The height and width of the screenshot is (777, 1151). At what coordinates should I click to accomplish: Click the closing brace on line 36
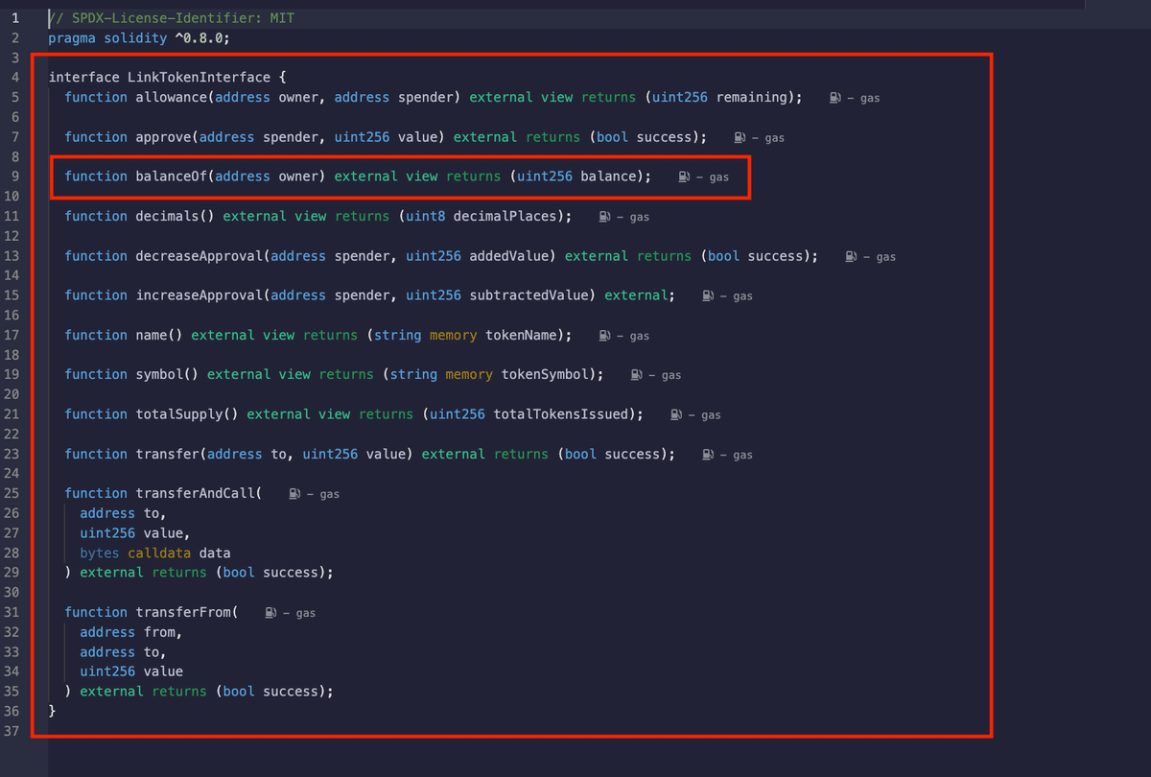pos(53,711)
